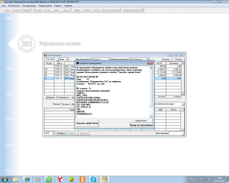The width and height of the screenshot is (229, 183).
Task: Expand the 26.9 dropdown at bottom left
Action: click(x=54, y=133)
